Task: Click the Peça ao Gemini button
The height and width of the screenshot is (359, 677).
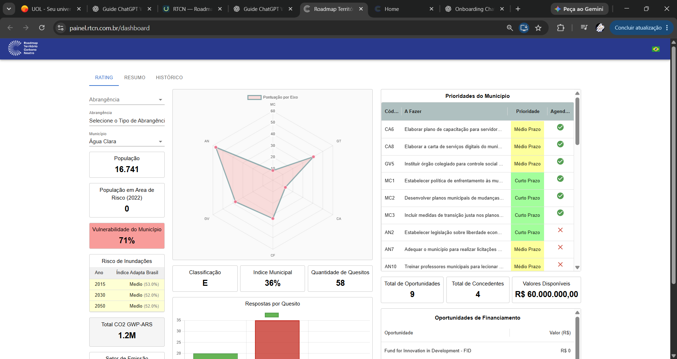Action: click(x=579, y=9)
